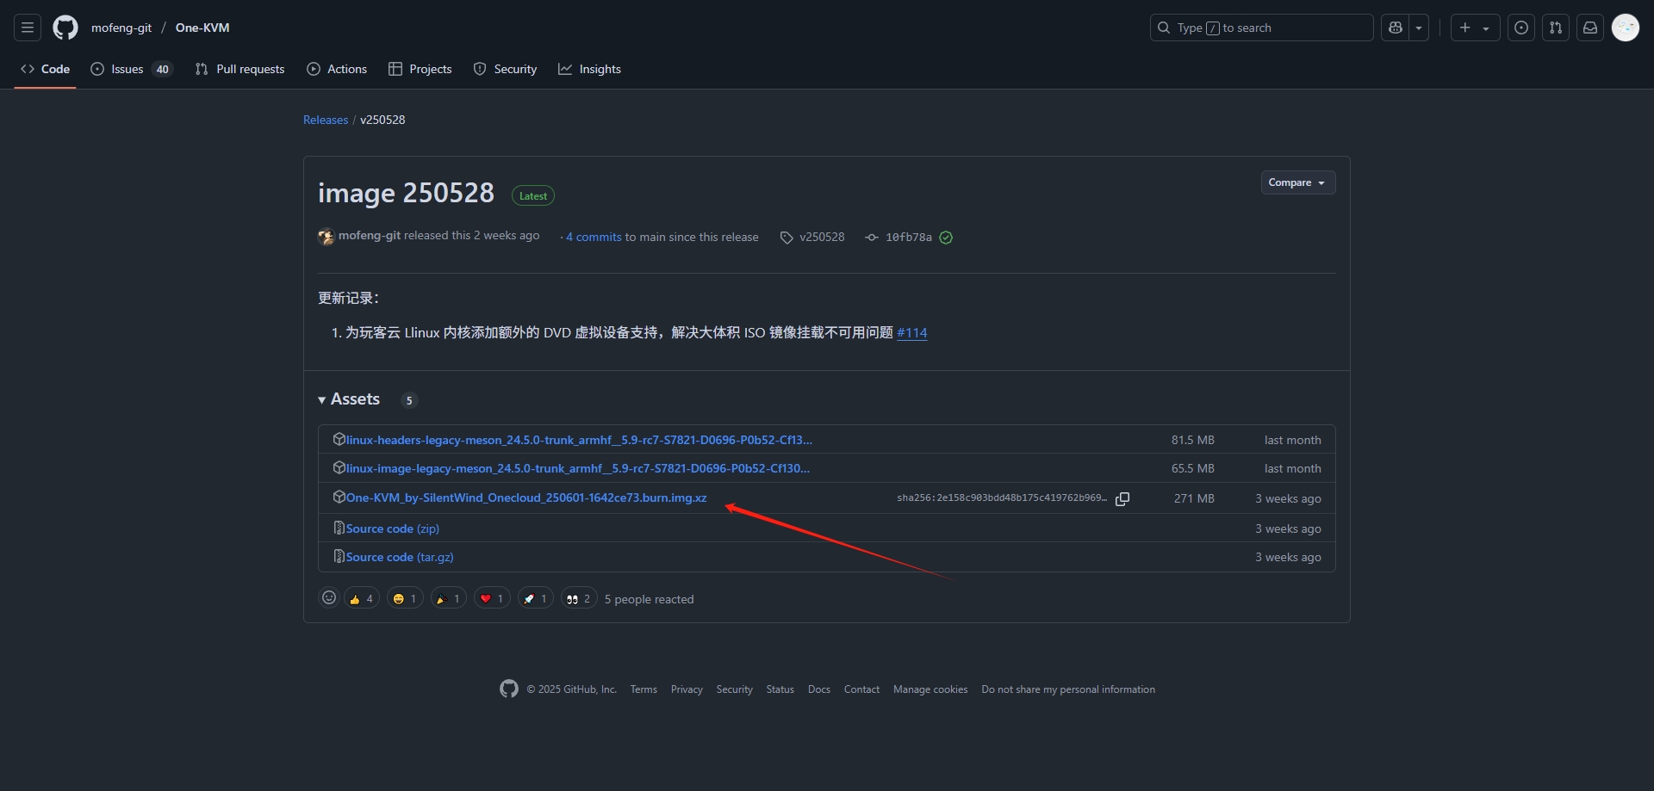Toggle the heart reaction

(492, 598)
